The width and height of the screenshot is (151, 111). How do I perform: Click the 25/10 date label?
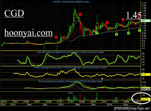click(5, 102)
